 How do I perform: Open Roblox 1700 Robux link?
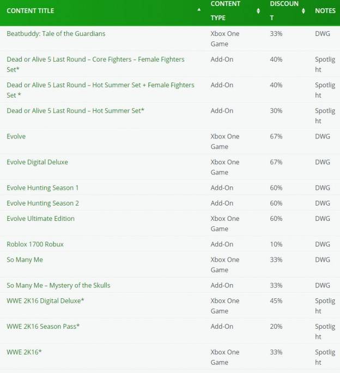point(35,244)
